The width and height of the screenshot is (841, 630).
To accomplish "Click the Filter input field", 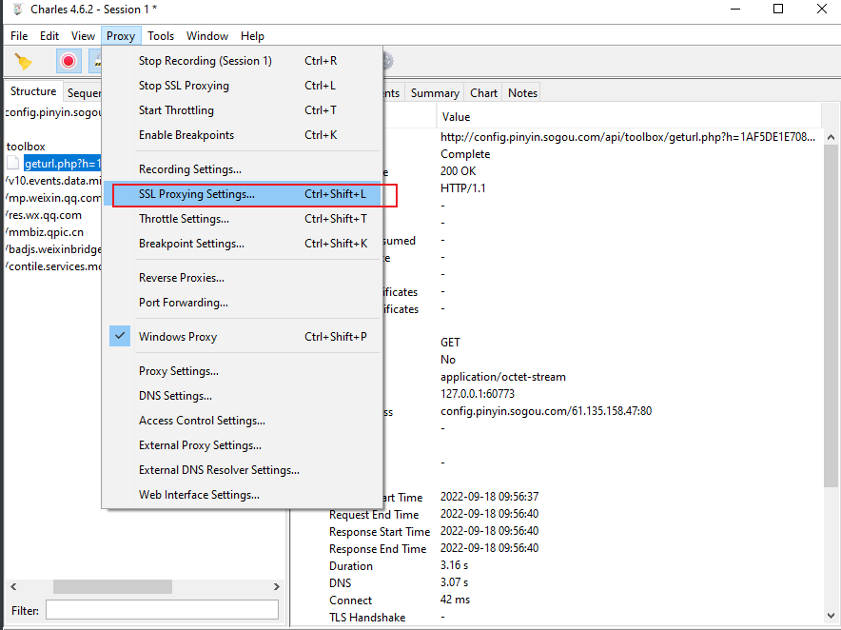I will (x=162, y=610).
